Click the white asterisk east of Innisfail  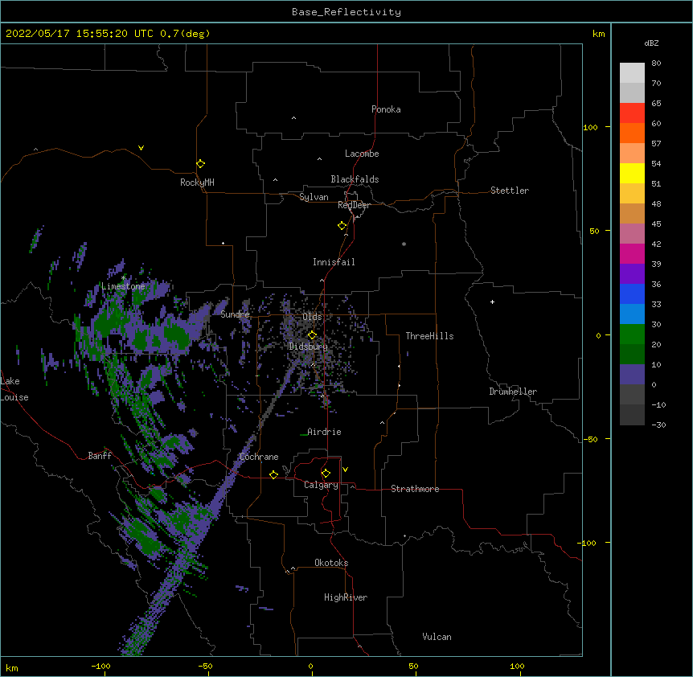coord(404,244)
